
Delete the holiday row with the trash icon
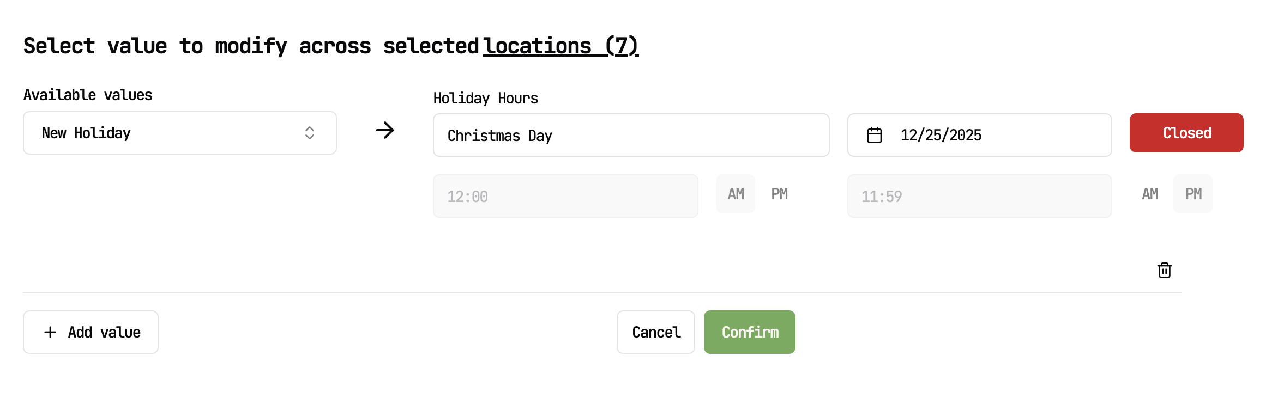coord(1164,270)
